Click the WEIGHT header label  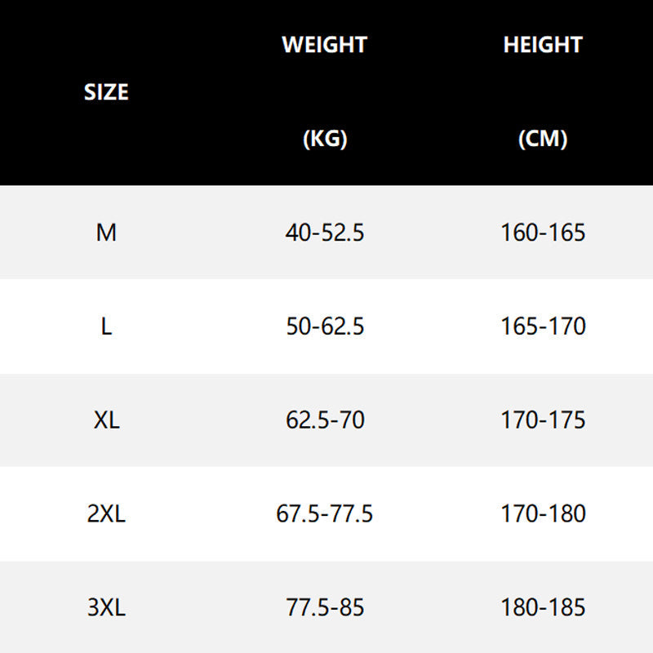(x=325, y=45)
